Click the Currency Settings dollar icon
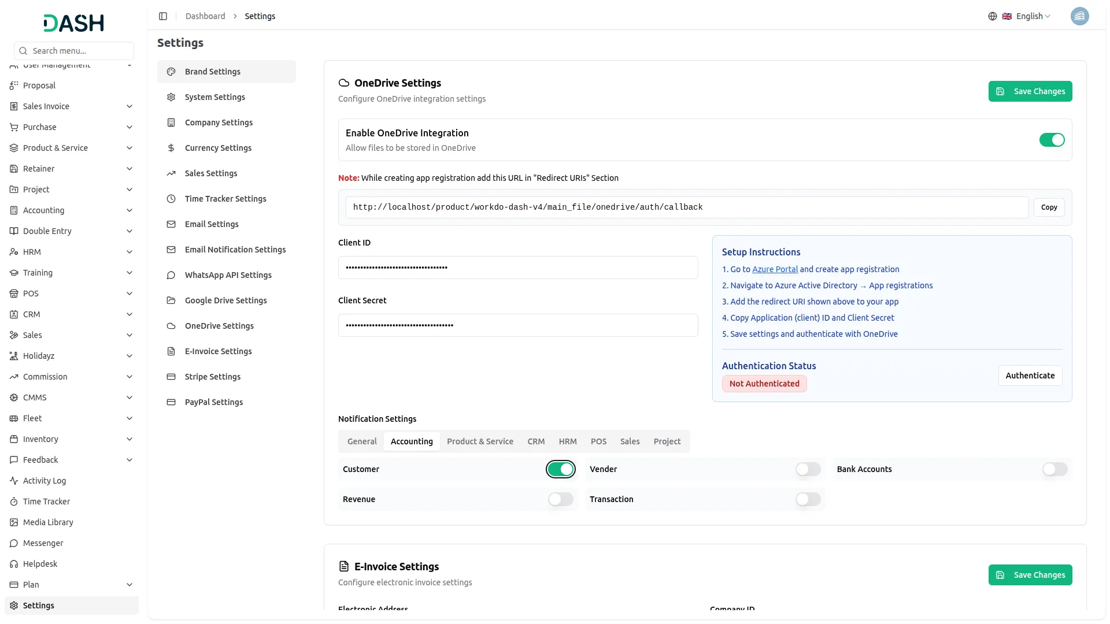The image size is (1110, 624). pos(171,147)
